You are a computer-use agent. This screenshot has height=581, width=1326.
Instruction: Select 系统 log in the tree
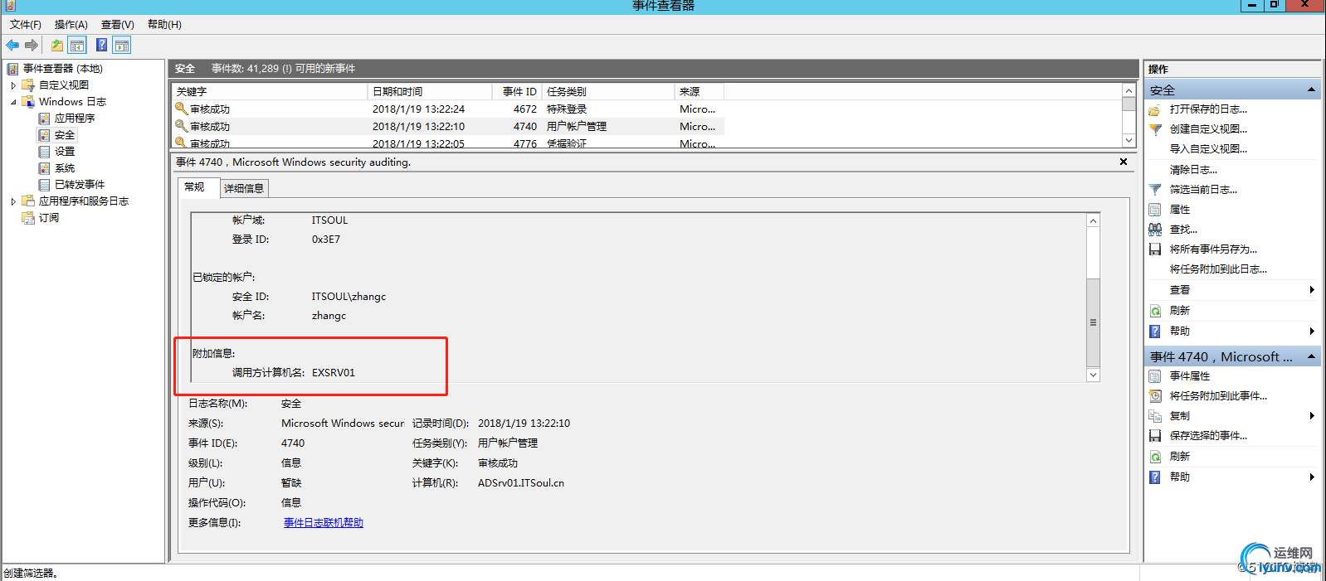pos(65,168)
